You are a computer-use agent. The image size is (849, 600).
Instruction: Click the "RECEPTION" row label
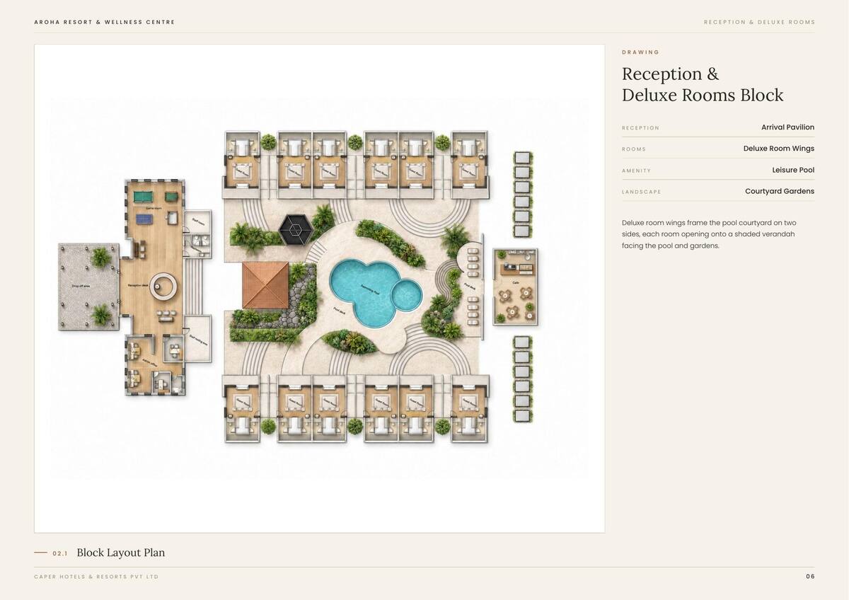[x=640, y=128]
